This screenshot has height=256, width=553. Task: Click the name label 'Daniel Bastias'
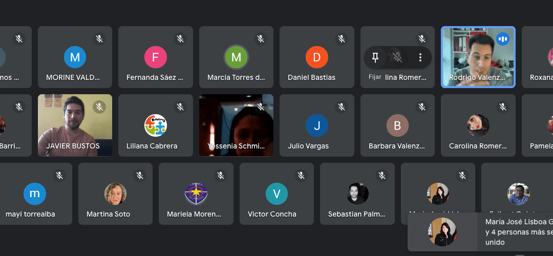click(x=311, y=77)
